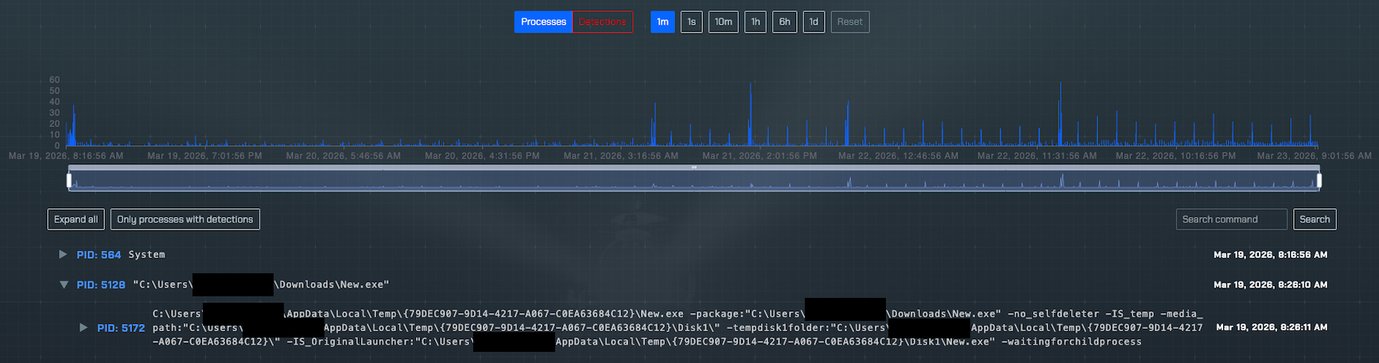Open the PID: 5128 link
The height and width of the screenshot is (363, 1379).
(101, 284)
